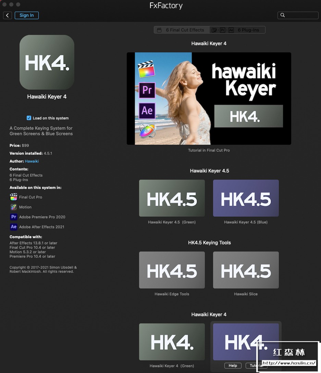Click After Effects 13.8.1 or later text
The image size is (321, 373).
click(x=33, y=243)
